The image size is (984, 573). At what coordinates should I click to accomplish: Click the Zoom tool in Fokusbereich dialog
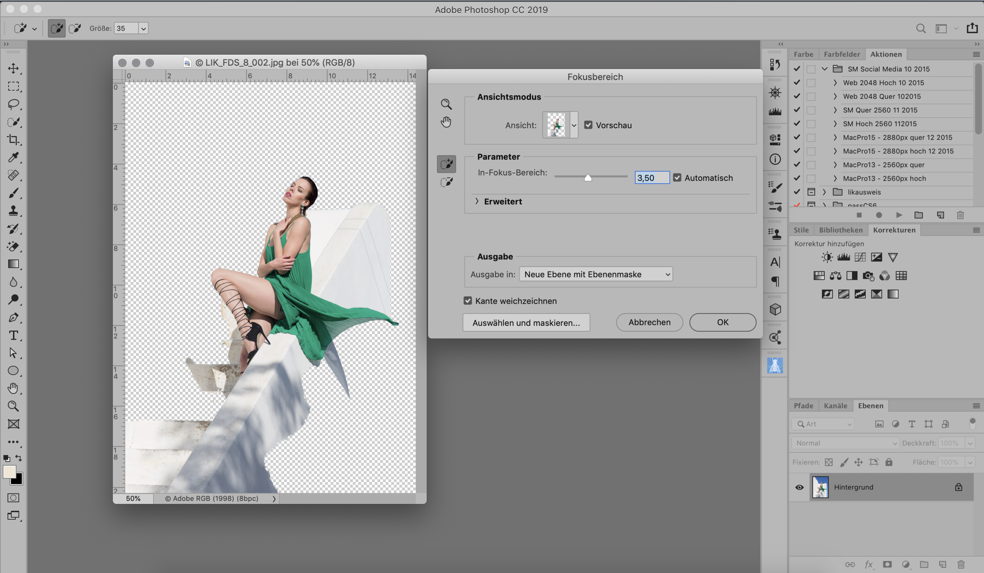click(x=446, y=104)
